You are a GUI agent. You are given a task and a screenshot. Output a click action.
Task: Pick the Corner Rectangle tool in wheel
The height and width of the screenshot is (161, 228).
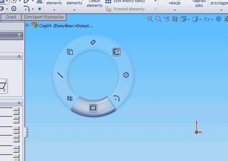pos(93,108)
